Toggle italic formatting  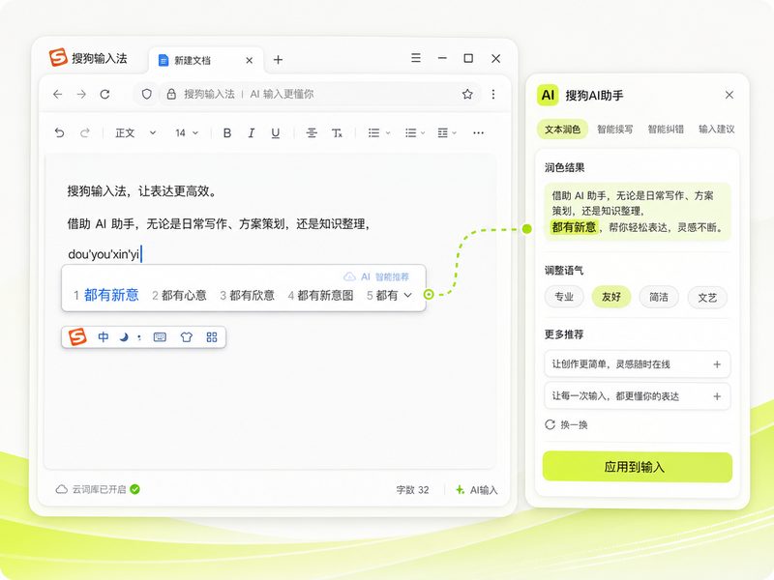click(x=252, y=132)
